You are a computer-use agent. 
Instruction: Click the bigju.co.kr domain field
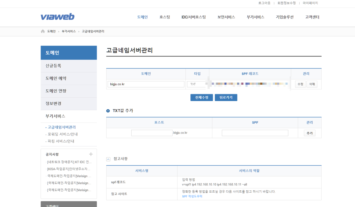pyautogui.click(x=146, y=84)
